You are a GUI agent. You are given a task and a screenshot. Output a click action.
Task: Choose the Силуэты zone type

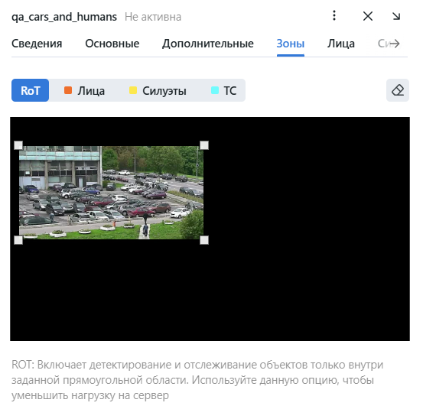[158, 90]
